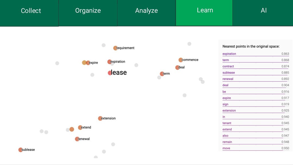293x165 pixels.
Task: Click 'tenant' in nearest points list
Action: tap(227, 123)
